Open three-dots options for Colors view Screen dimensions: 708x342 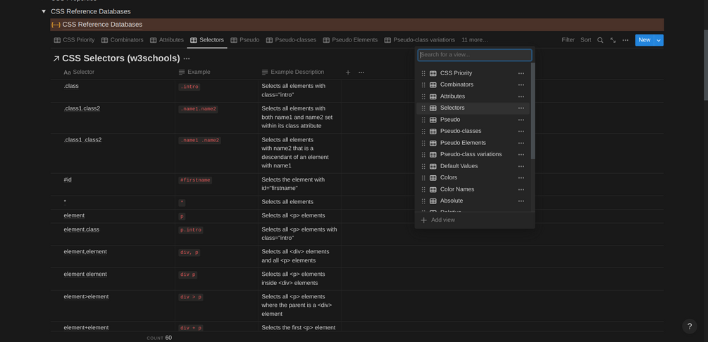521,178
